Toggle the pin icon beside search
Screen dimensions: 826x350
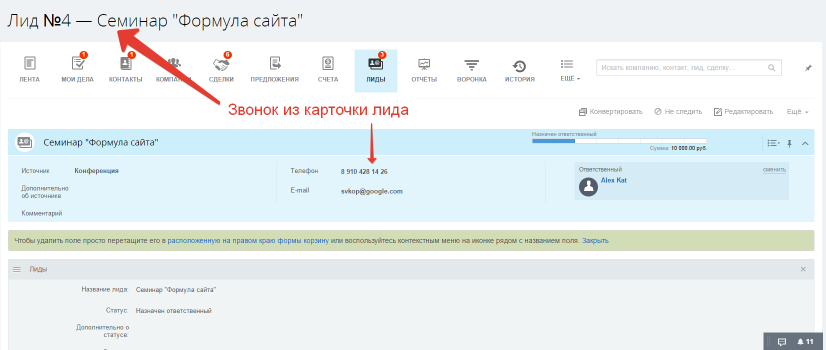[808, 68]
